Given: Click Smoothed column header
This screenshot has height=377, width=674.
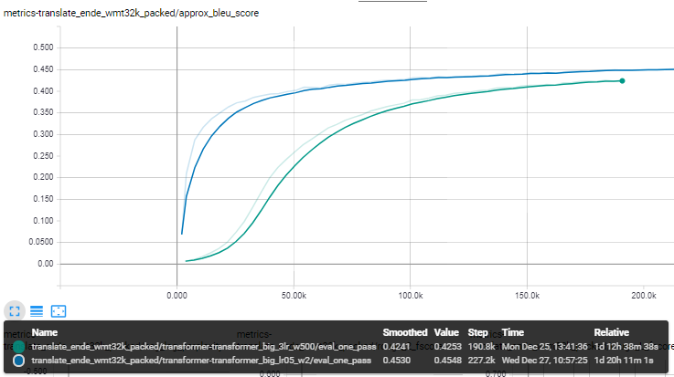Looking at the screenshot, I should (405, 332).
